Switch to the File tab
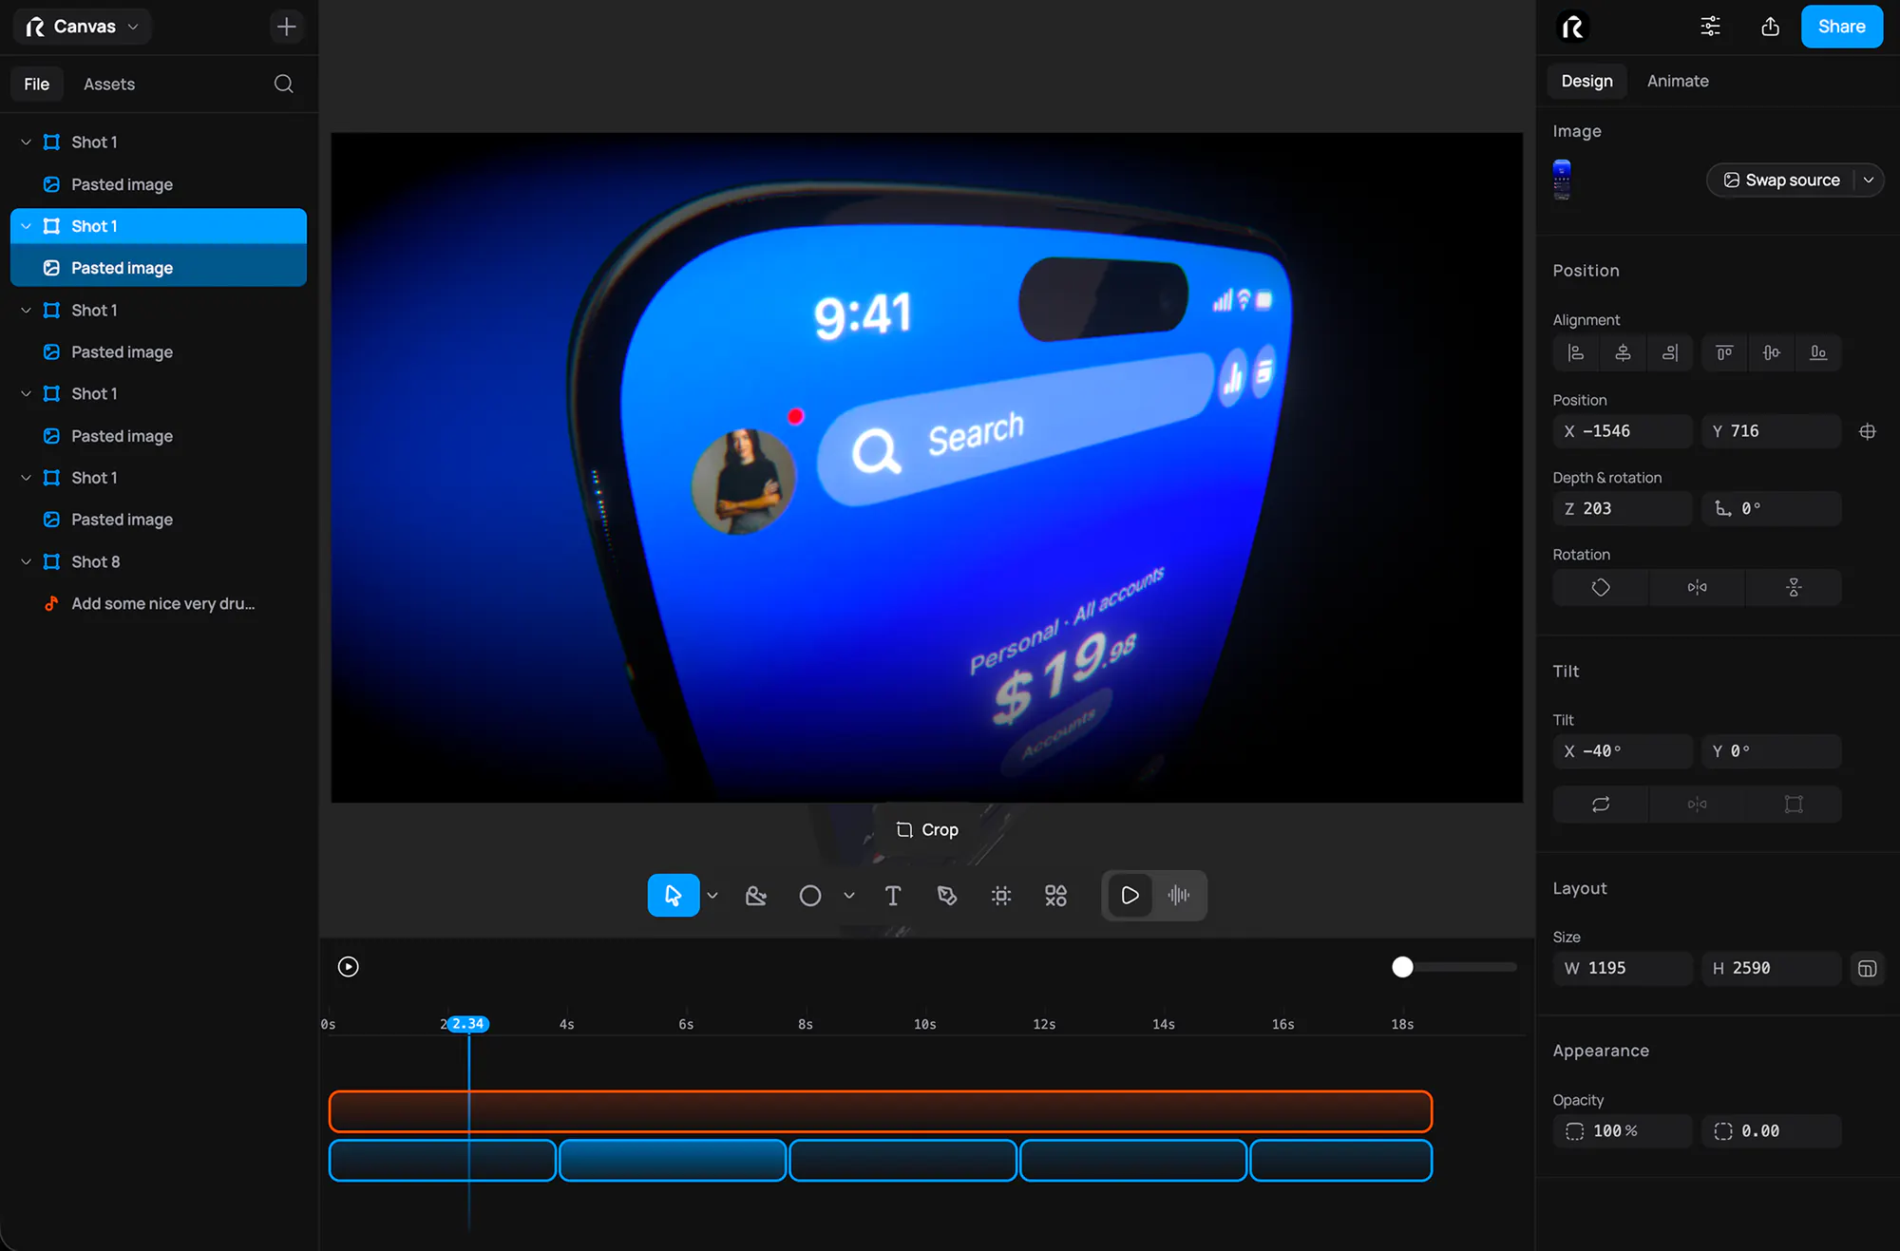Image resolution: width=1900 pixels, height=1251 pixels. 37,85
